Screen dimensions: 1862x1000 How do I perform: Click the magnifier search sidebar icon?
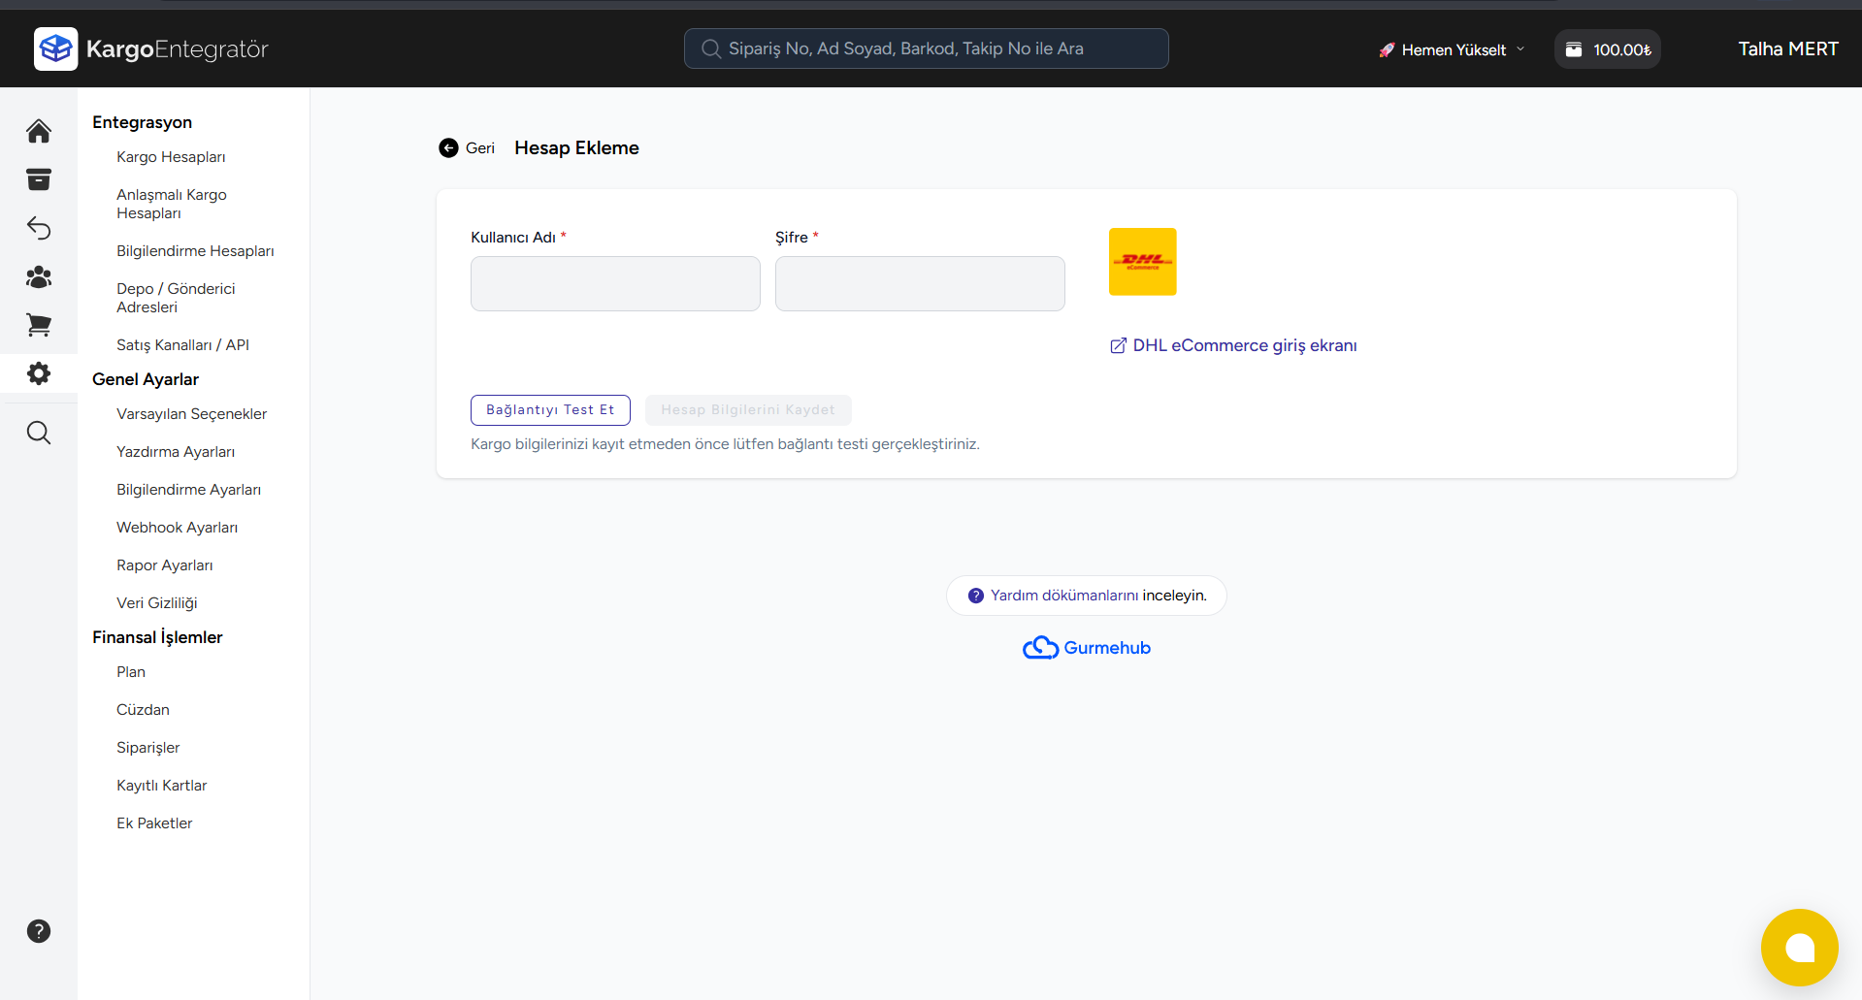(x=39, y=433)
